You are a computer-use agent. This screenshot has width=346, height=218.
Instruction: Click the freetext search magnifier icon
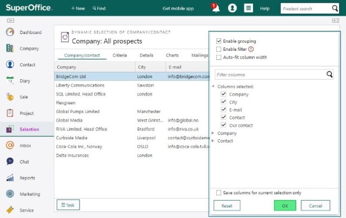click(x=335, y=9)
